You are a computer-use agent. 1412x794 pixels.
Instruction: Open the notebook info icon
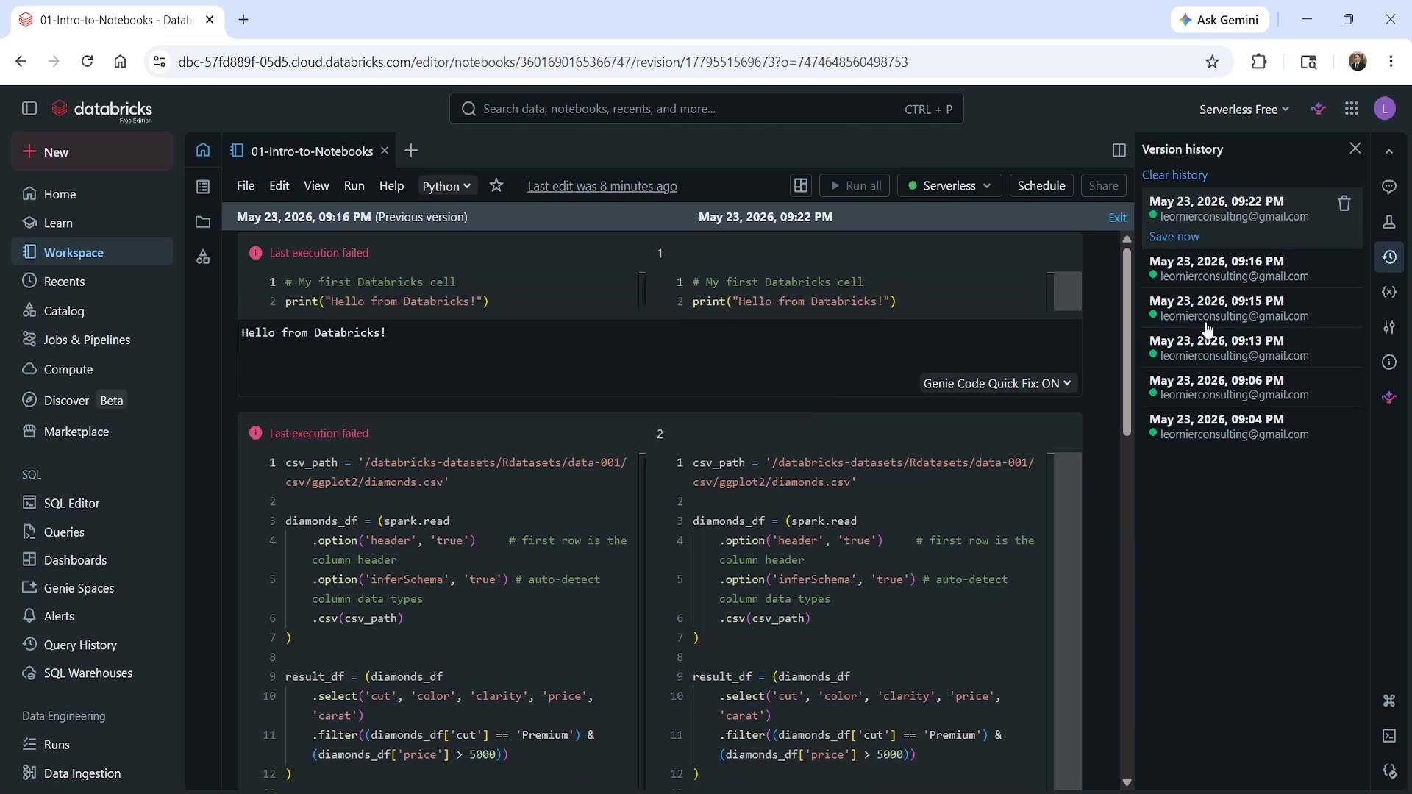[1389, 362]
